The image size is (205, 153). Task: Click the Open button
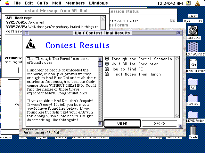(122, 123)
